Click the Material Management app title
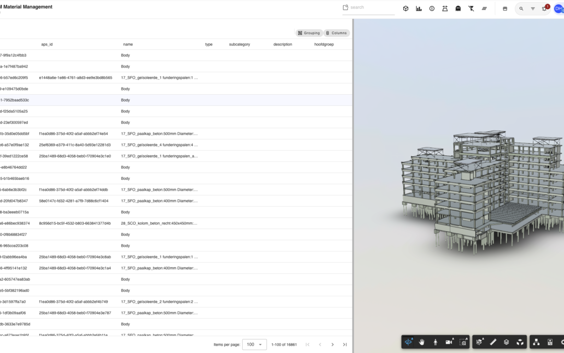 (x=26, y=6)
